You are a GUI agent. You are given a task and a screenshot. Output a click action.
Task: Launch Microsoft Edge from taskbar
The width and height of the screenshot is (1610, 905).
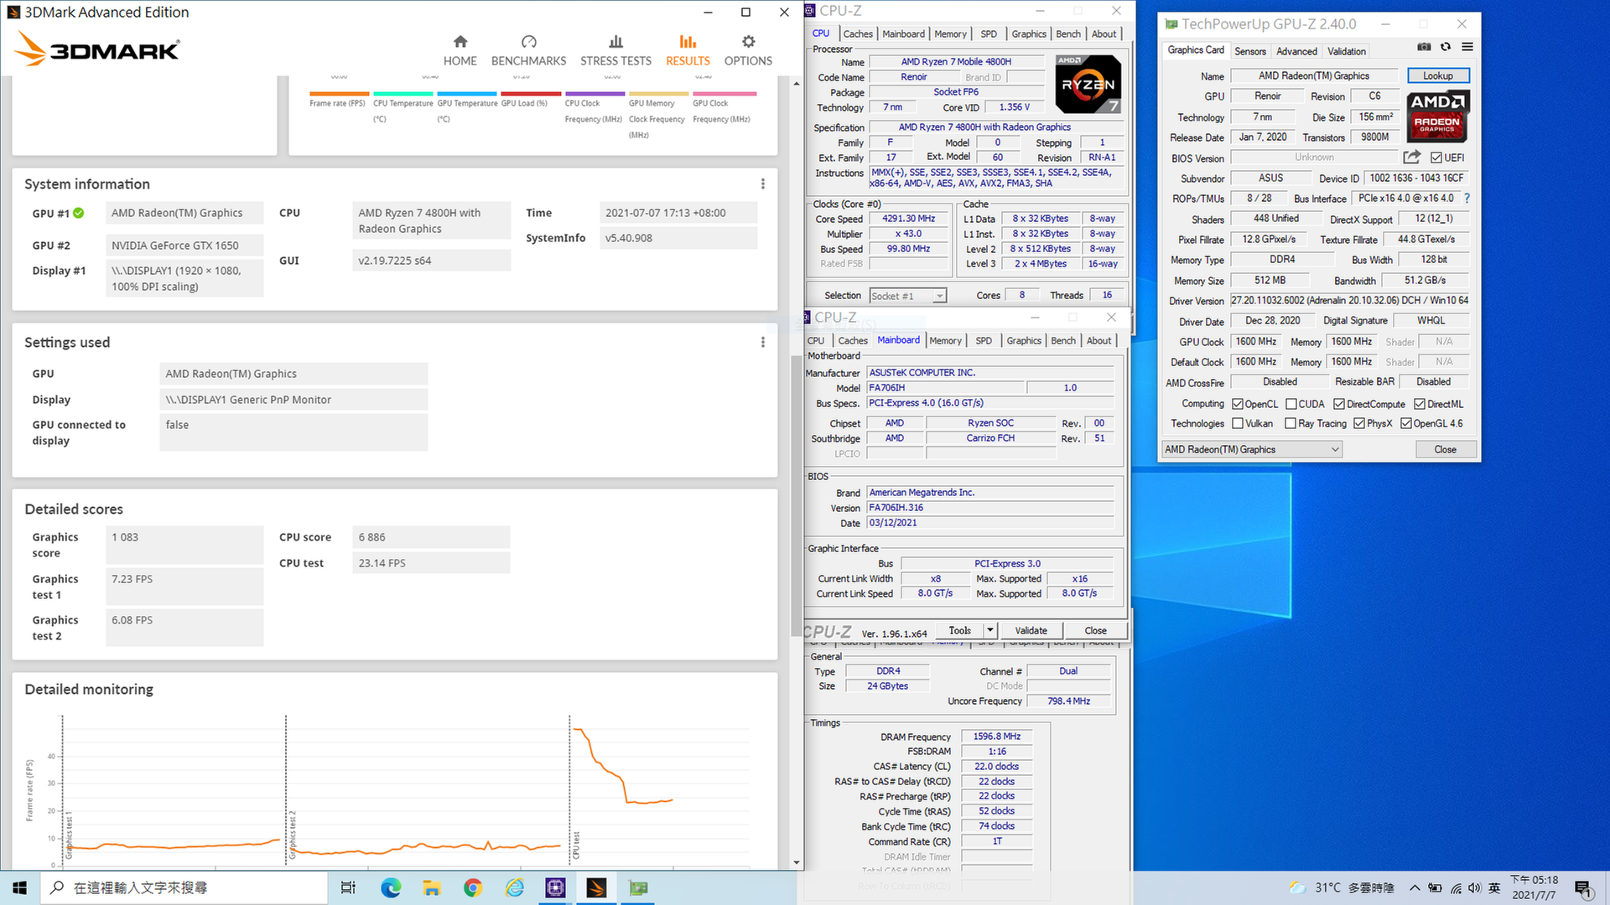[391, 887]
